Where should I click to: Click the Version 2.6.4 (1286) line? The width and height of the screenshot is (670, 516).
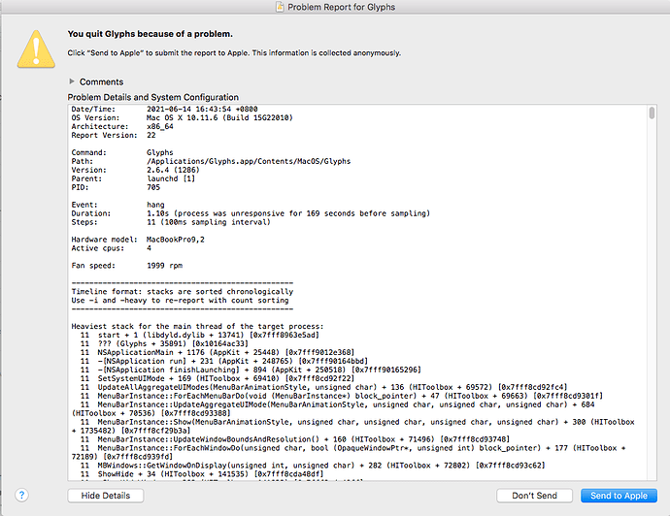point(135,170)
